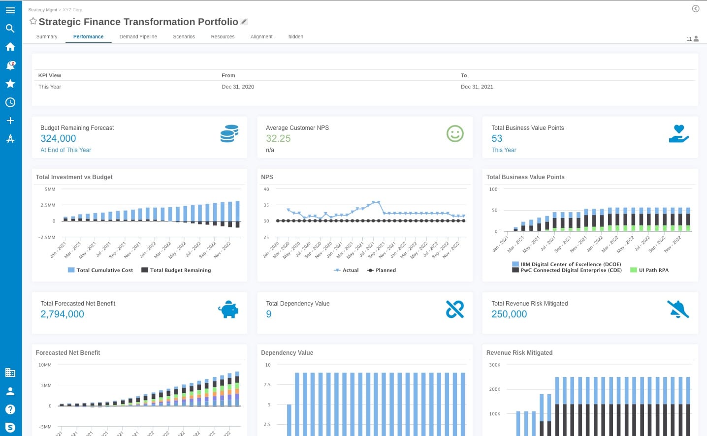Click the Forecasted Net Benefit chart title
Image resolution: width=707 pixels, height=436 pixels.
point(68,353)
